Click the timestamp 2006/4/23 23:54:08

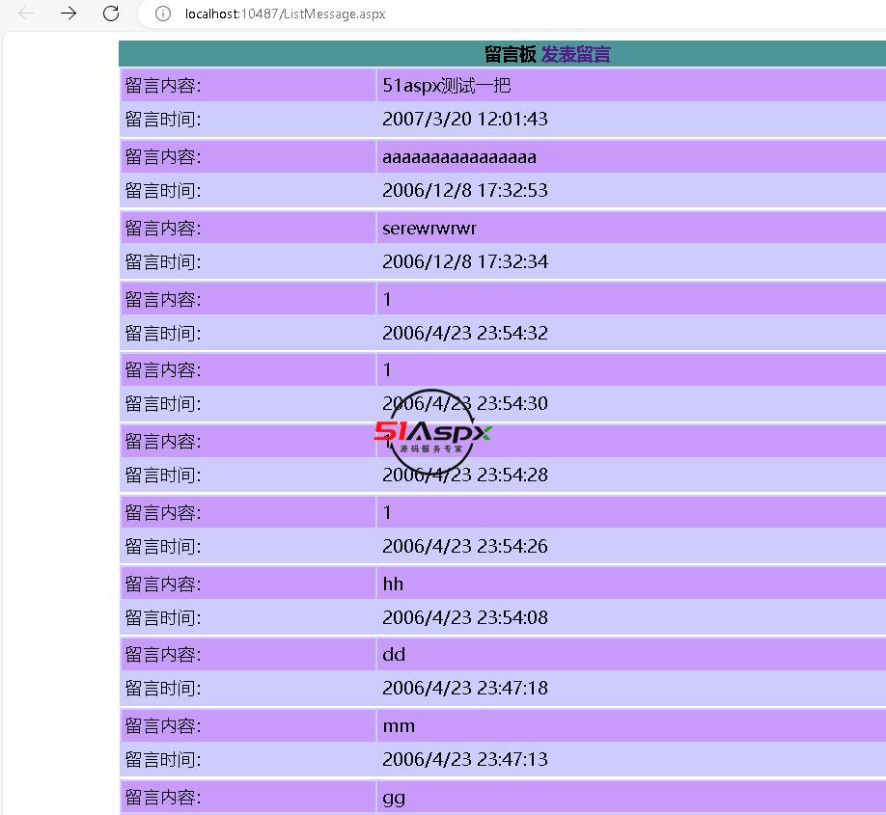coord(465,616)
